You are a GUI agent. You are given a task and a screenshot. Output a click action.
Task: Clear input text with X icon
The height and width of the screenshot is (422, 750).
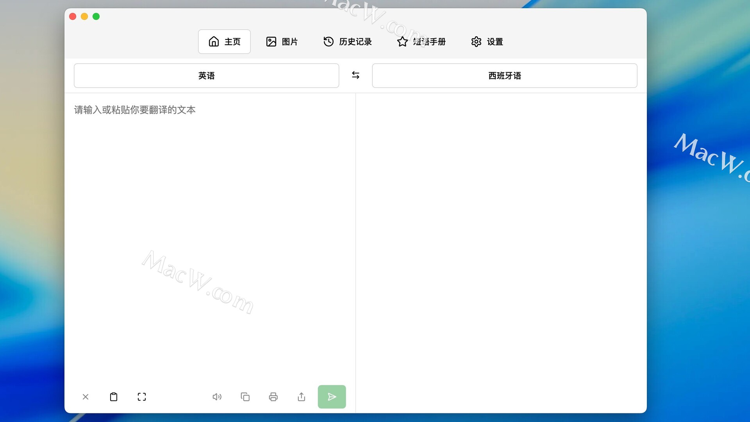coord(86,397)
